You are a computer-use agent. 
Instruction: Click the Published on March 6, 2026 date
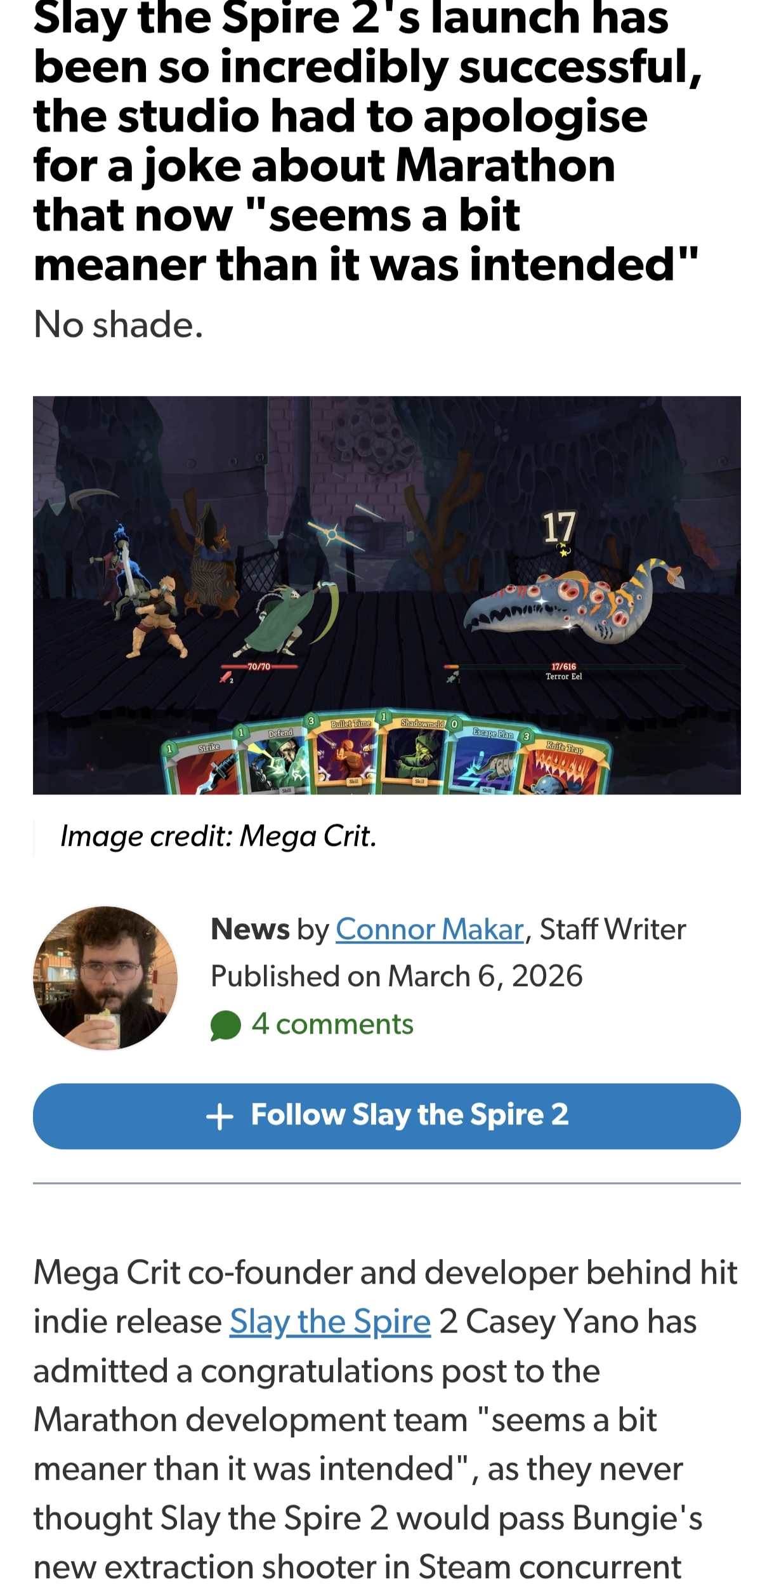(x=396, y=976)
